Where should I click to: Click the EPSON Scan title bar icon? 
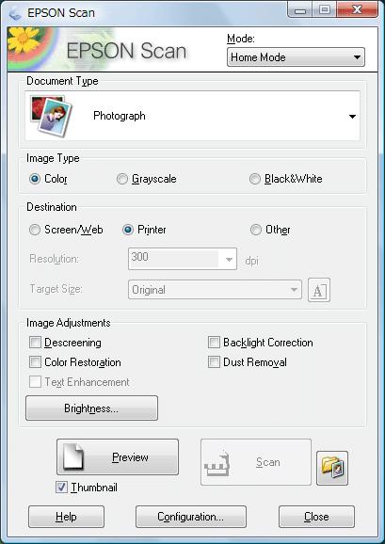click(x=15, y=13)
